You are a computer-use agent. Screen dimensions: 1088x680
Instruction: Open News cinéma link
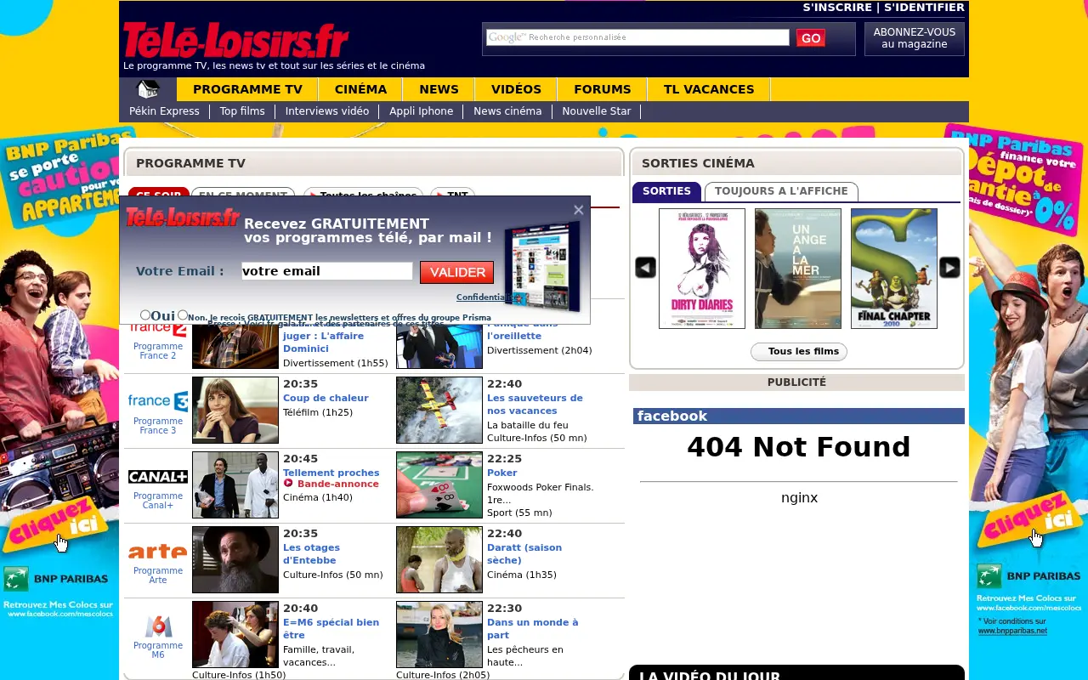(507, 111)
